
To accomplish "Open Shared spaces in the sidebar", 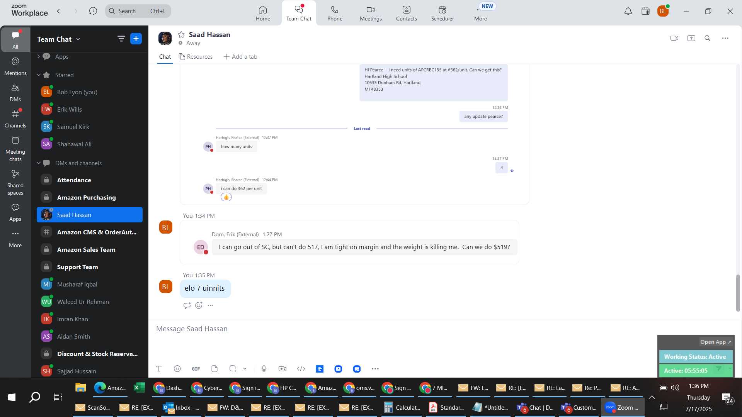I will tap(15, 183).
